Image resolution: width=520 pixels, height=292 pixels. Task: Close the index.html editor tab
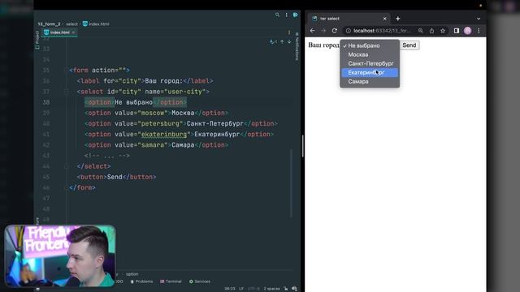coord(73,32)
